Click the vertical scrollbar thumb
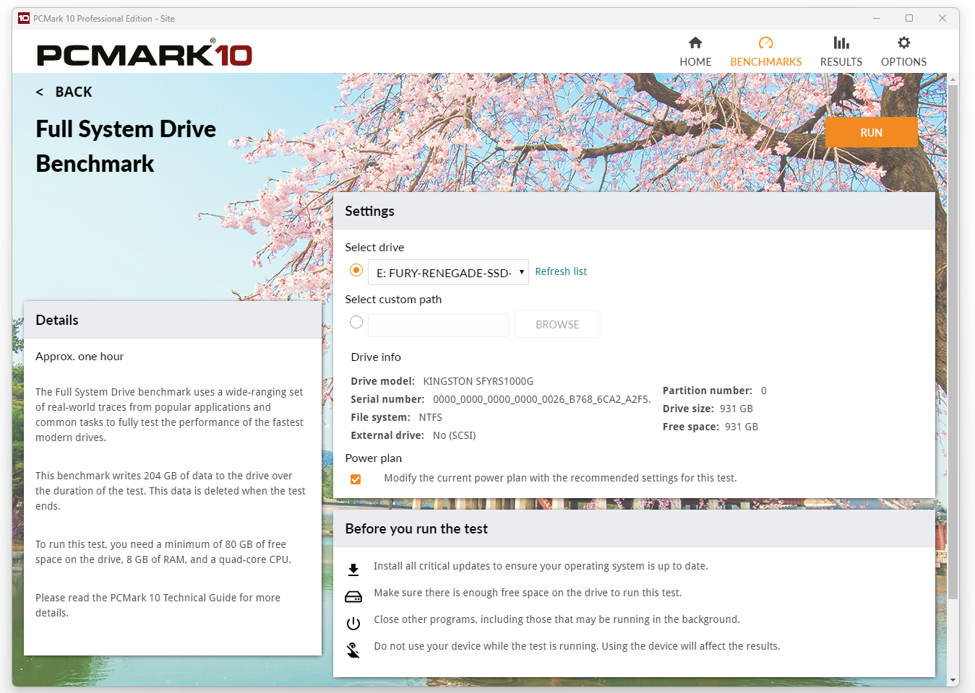Image resolution: width=975 pixels, height=693 pixels. pos(953,342)
